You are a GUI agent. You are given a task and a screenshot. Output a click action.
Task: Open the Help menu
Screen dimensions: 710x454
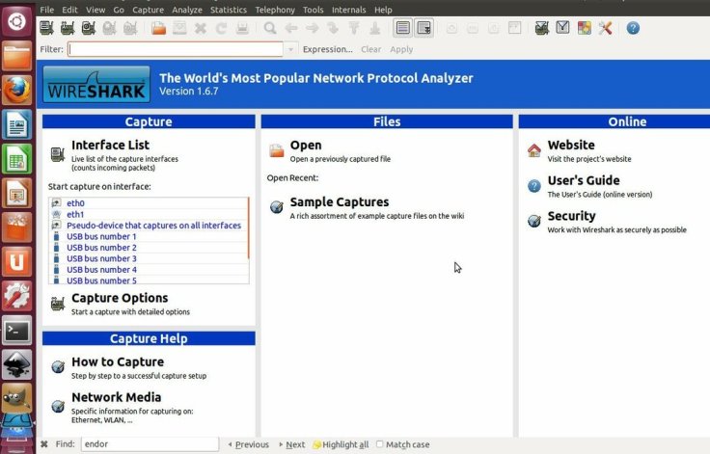(383, 10)
